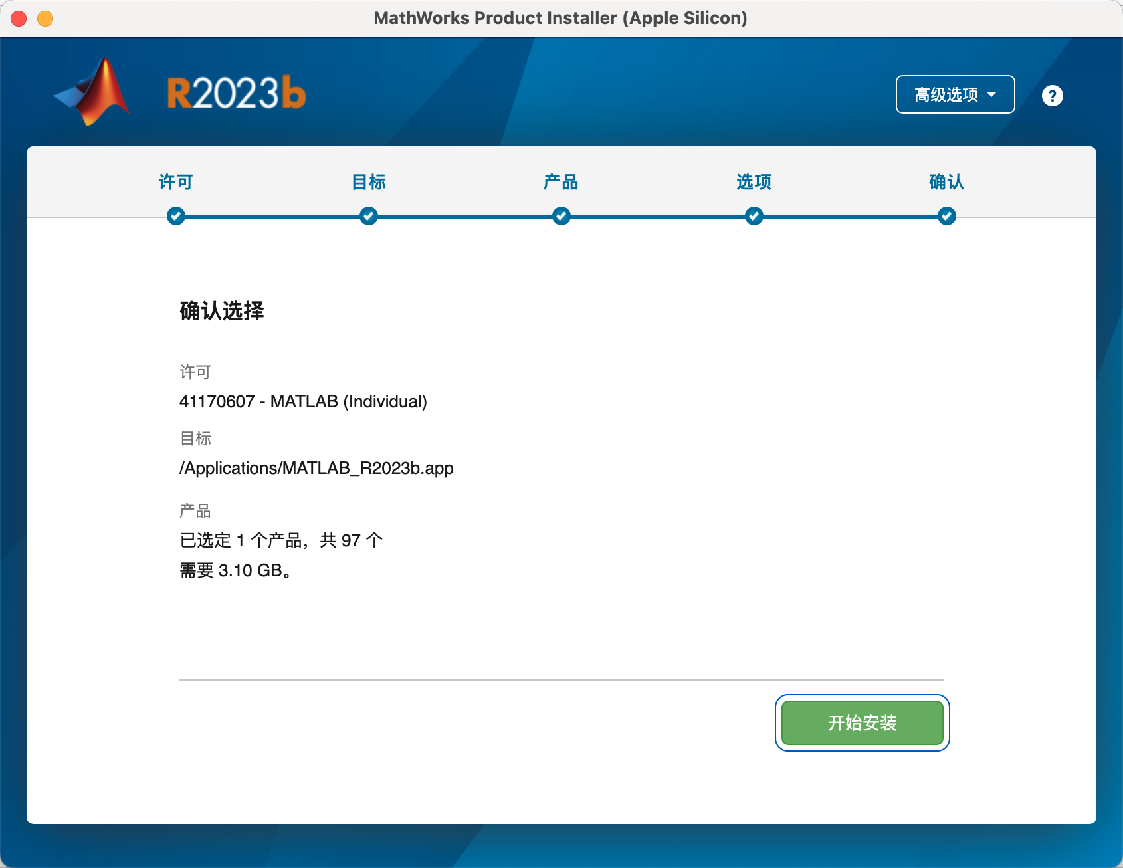The height and width of the screenshot is (868, 1123).
Task: Go to the 目标 step tab
Action: pyautogui.click(x=369, y=182)
